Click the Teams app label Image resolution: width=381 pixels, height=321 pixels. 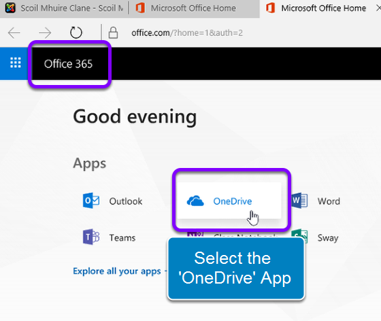122,238
